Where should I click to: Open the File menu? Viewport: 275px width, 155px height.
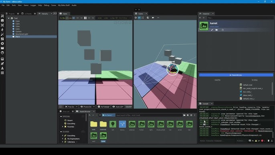tap(3, 5)
